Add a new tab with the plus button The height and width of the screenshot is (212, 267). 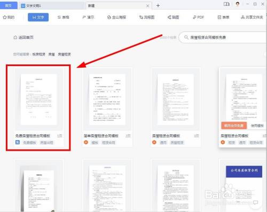158,6
